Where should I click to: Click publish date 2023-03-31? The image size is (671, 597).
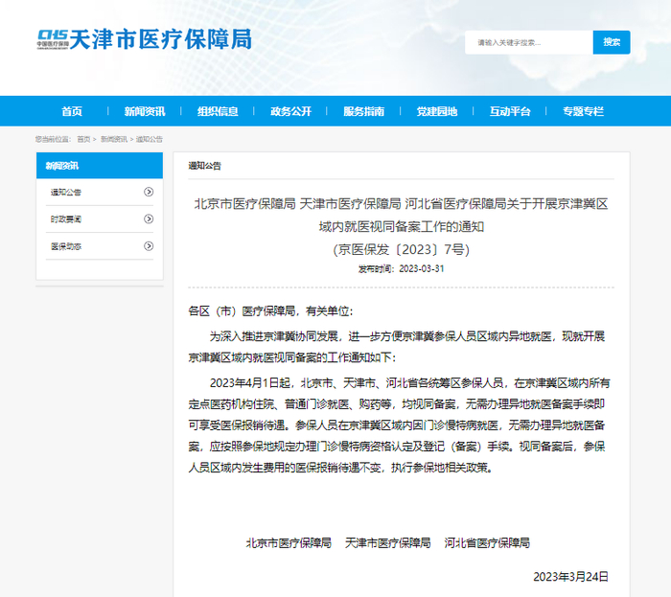(422, 269)
